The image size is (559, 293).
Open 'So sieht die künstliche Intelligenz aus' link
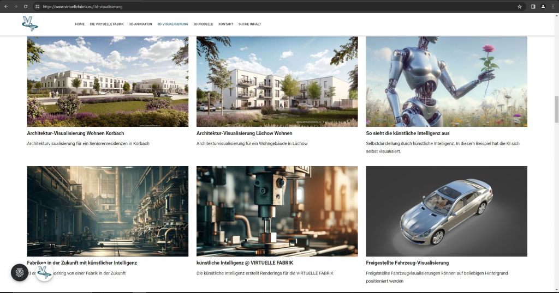[407, 133]
